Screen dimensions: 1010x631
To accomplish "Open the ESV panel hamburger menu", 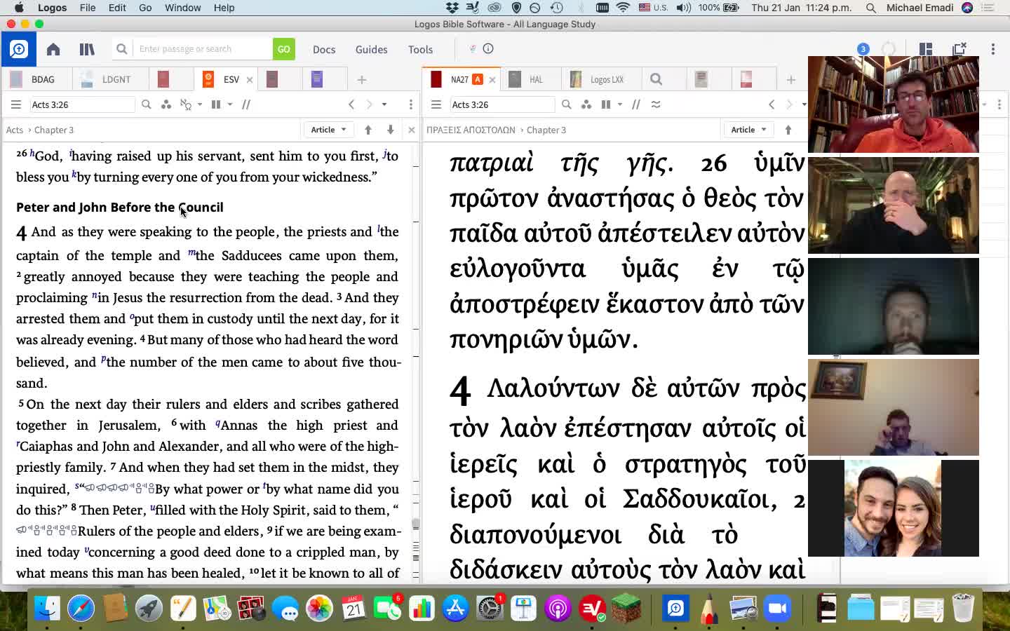I will click(15, 104).
